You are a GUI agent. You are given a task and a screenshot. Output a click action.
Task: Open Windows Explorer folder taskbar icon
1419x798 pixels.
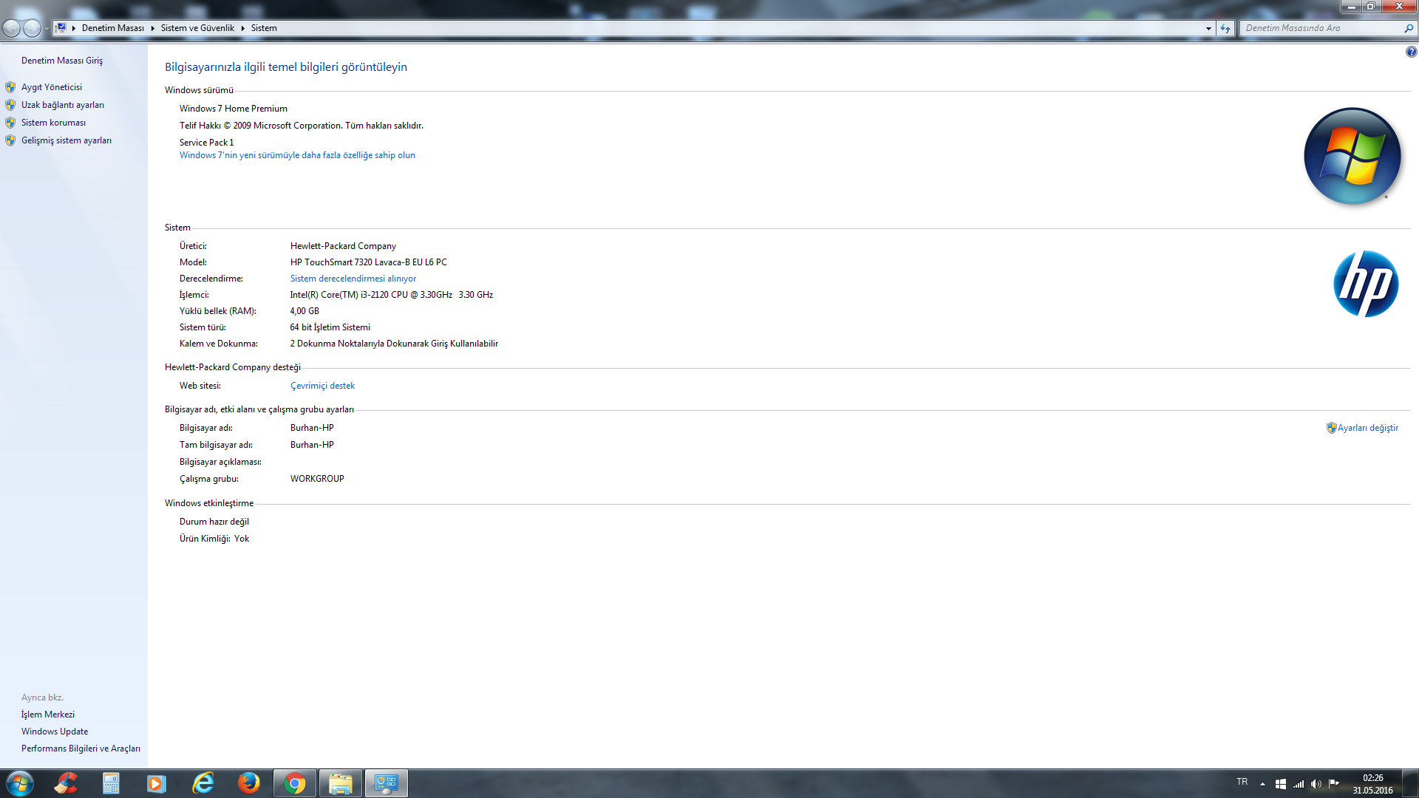coord(341,783)
